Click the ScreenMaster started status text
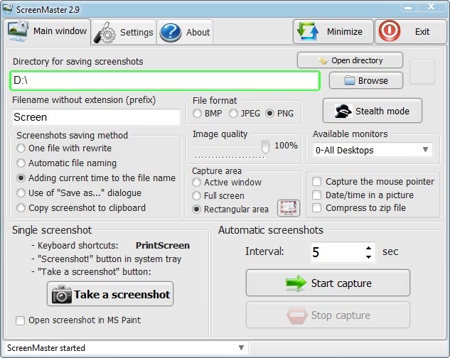This screenshot has height=358, width=450. coord(46,348)
